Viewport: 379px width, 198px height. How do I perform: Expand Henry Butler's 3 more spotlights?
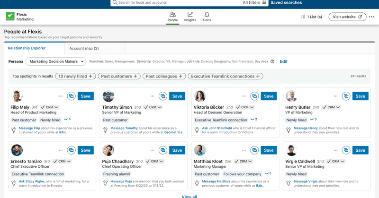(313, 120)
